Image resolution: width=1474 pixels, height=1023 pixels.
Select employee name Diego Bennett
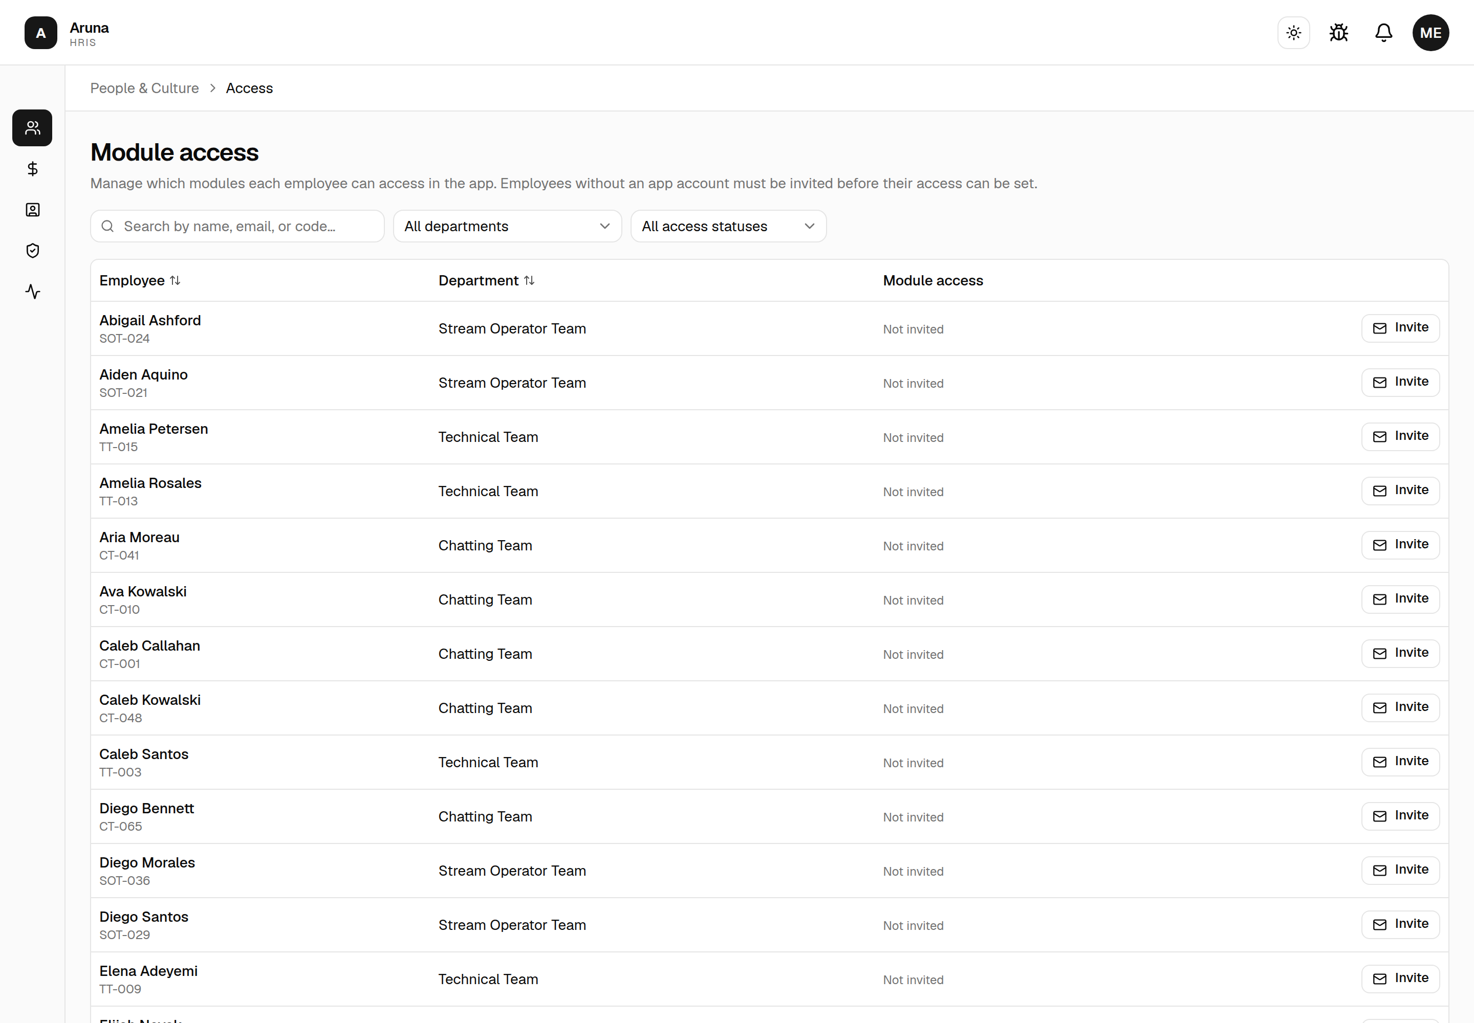pyautogui.click(x=147, y=808)
